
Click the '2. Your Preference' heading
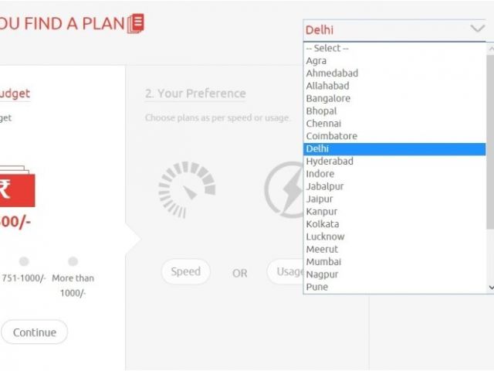(x=195, y=94)
